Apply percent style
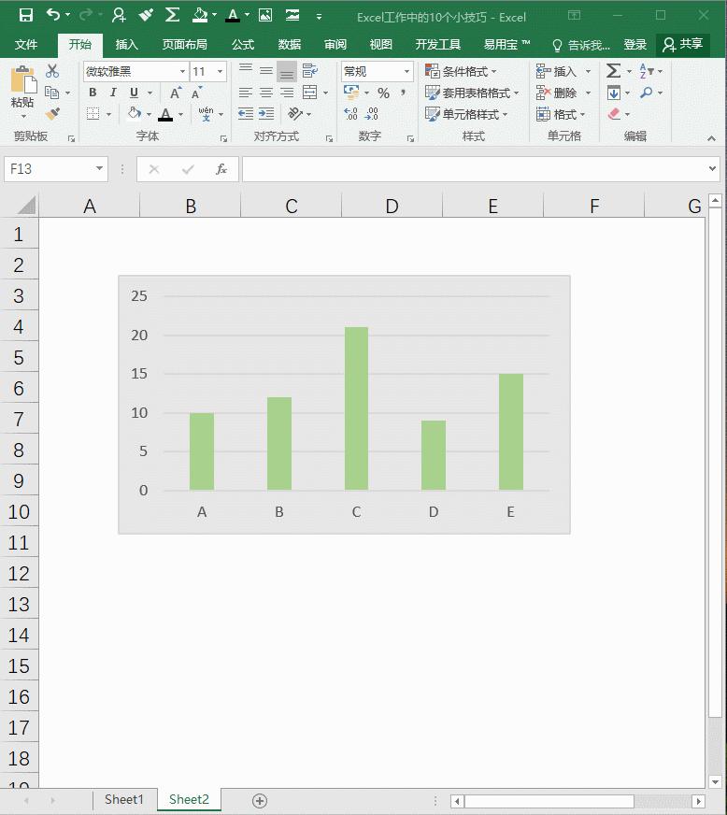727x815 pixels. (x=383, y=93)
